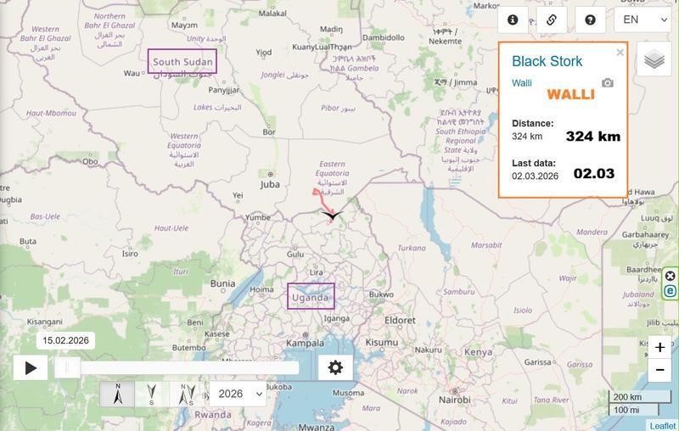
Task: Open animation settings gear
Action: click(x=335, y=368)
